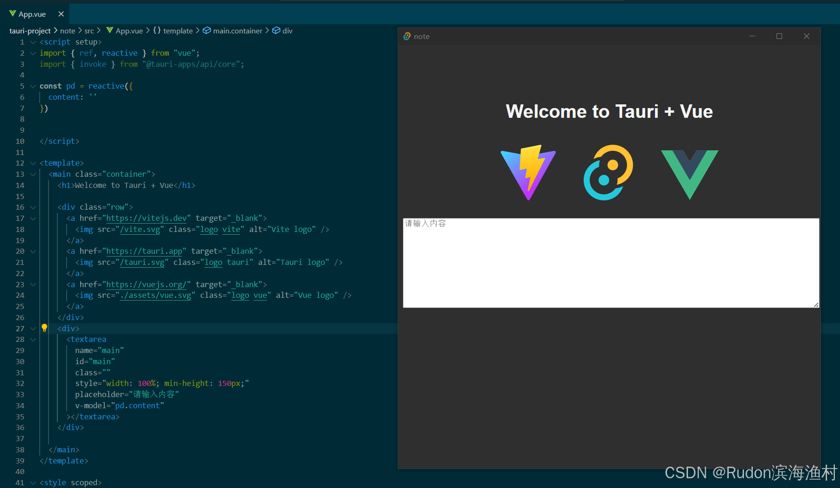
Task: Collapse the reactive object at line 5
Action: click(33, 86)
